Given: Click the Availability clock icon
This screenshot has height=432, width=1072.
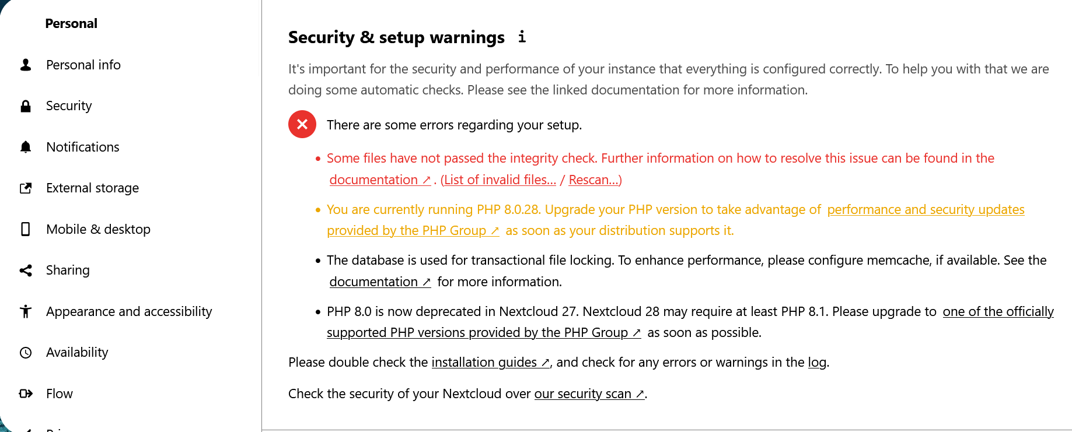Looking at the screenshot, I should click(x=26, y=353).
